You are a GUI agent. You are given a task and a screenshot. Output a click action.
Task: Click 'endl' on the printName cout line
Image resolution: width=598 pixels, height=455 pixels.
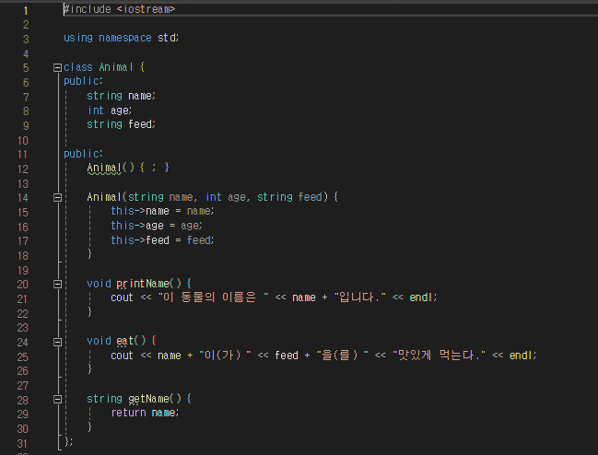pos(421,297)
